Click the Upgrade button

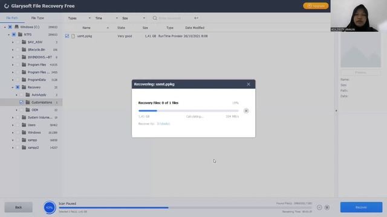pyautogui.click(x=316, y=6)
